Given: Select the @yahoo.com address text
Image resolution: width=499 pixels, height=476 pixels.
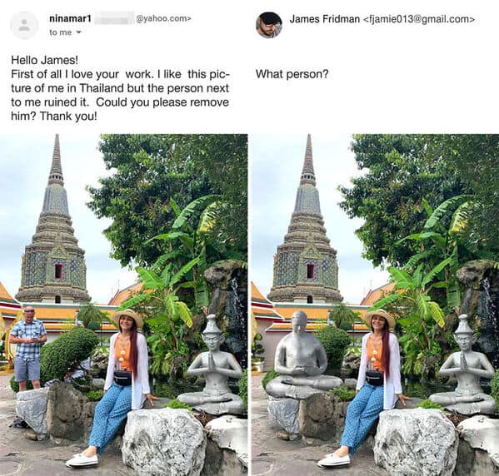Looking at the screenshot, I should pos(163,19).
